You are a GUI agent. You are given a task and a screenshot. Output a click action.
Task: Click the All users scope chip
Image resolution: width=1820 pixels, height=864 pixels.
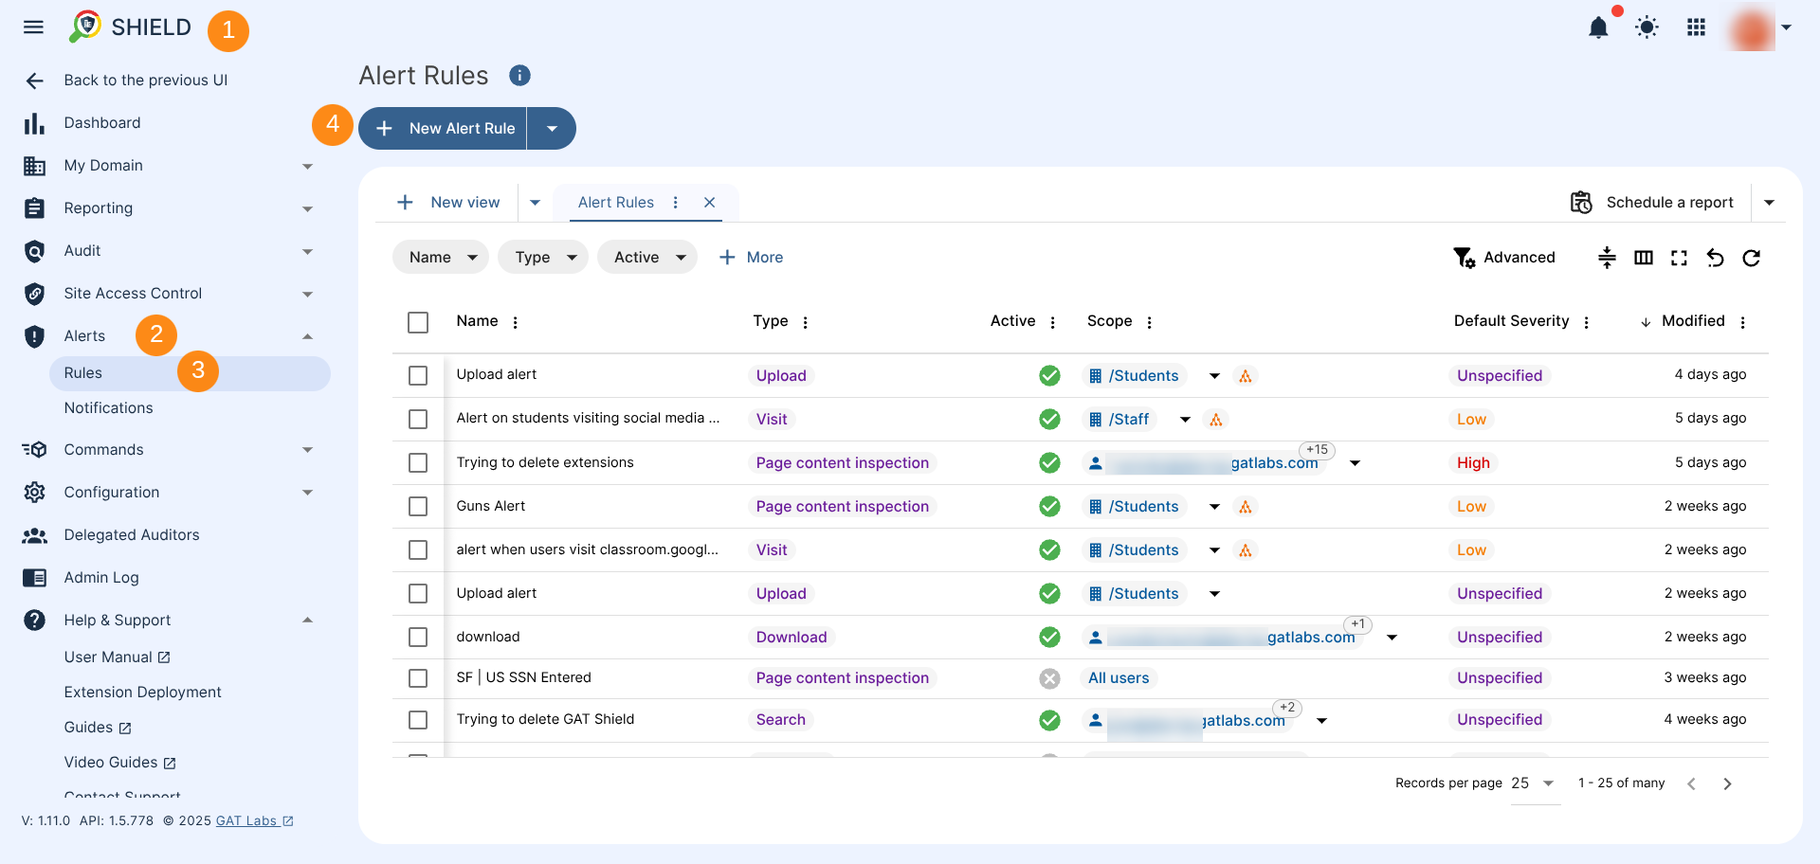click(1119, 678)
